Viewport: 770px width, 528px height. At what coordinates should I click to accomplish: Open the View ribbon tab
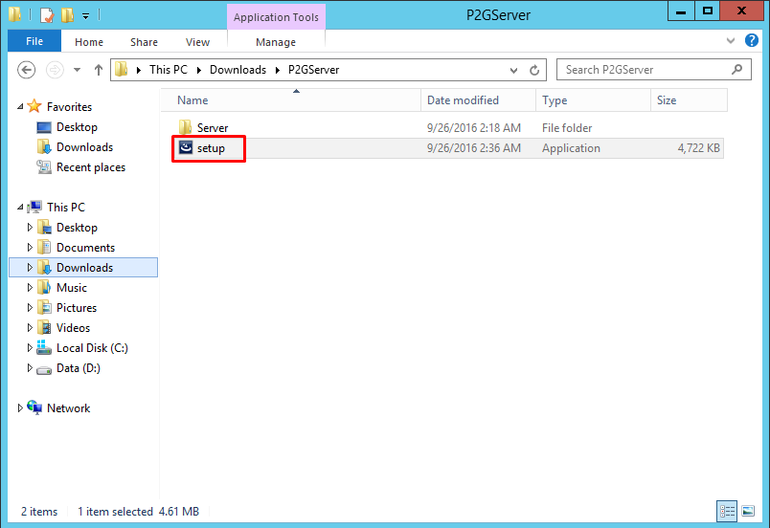click(x=197, y=42)
